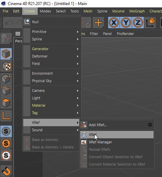This screenshot has width=162, height=177.
Task: Select Model mode icon
Action: [x=6, y=54]
